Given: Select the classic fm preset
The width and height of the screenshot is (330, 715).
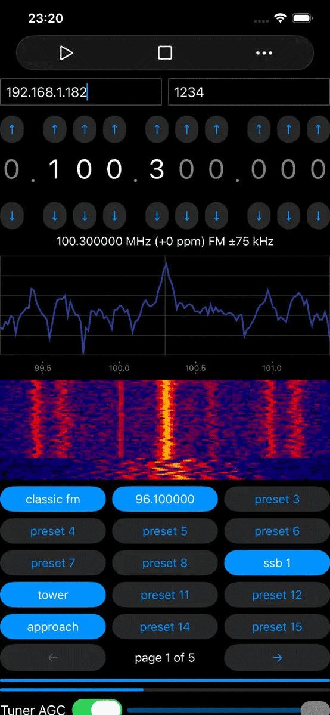Looking at the screenshot, I should coord(53,499).
